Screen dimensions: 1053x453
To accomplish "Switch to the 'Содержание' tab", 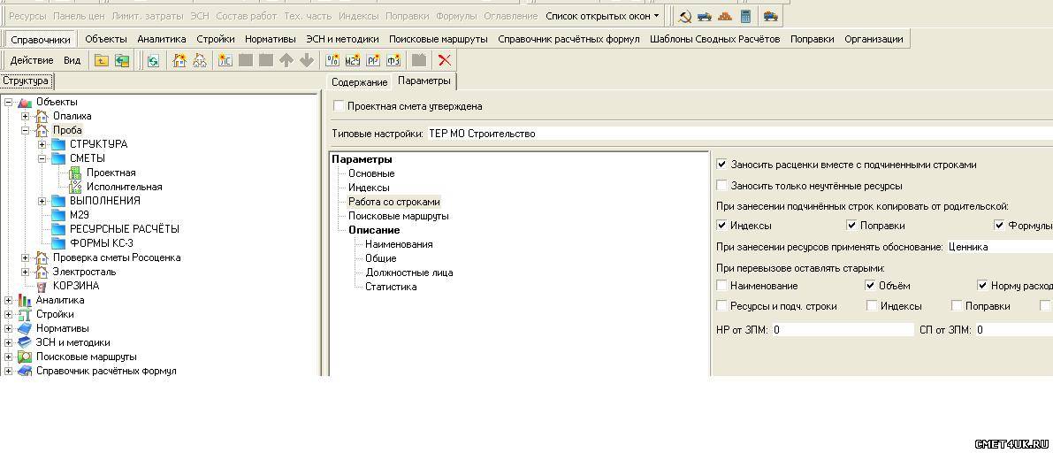I will pos(359,82).
